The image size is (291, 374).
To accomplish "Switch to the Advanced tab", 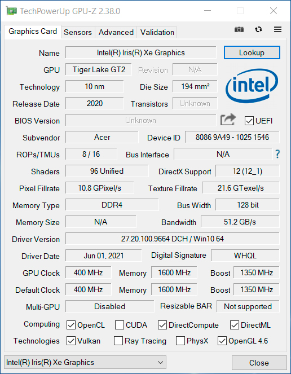I will point(116,32).
